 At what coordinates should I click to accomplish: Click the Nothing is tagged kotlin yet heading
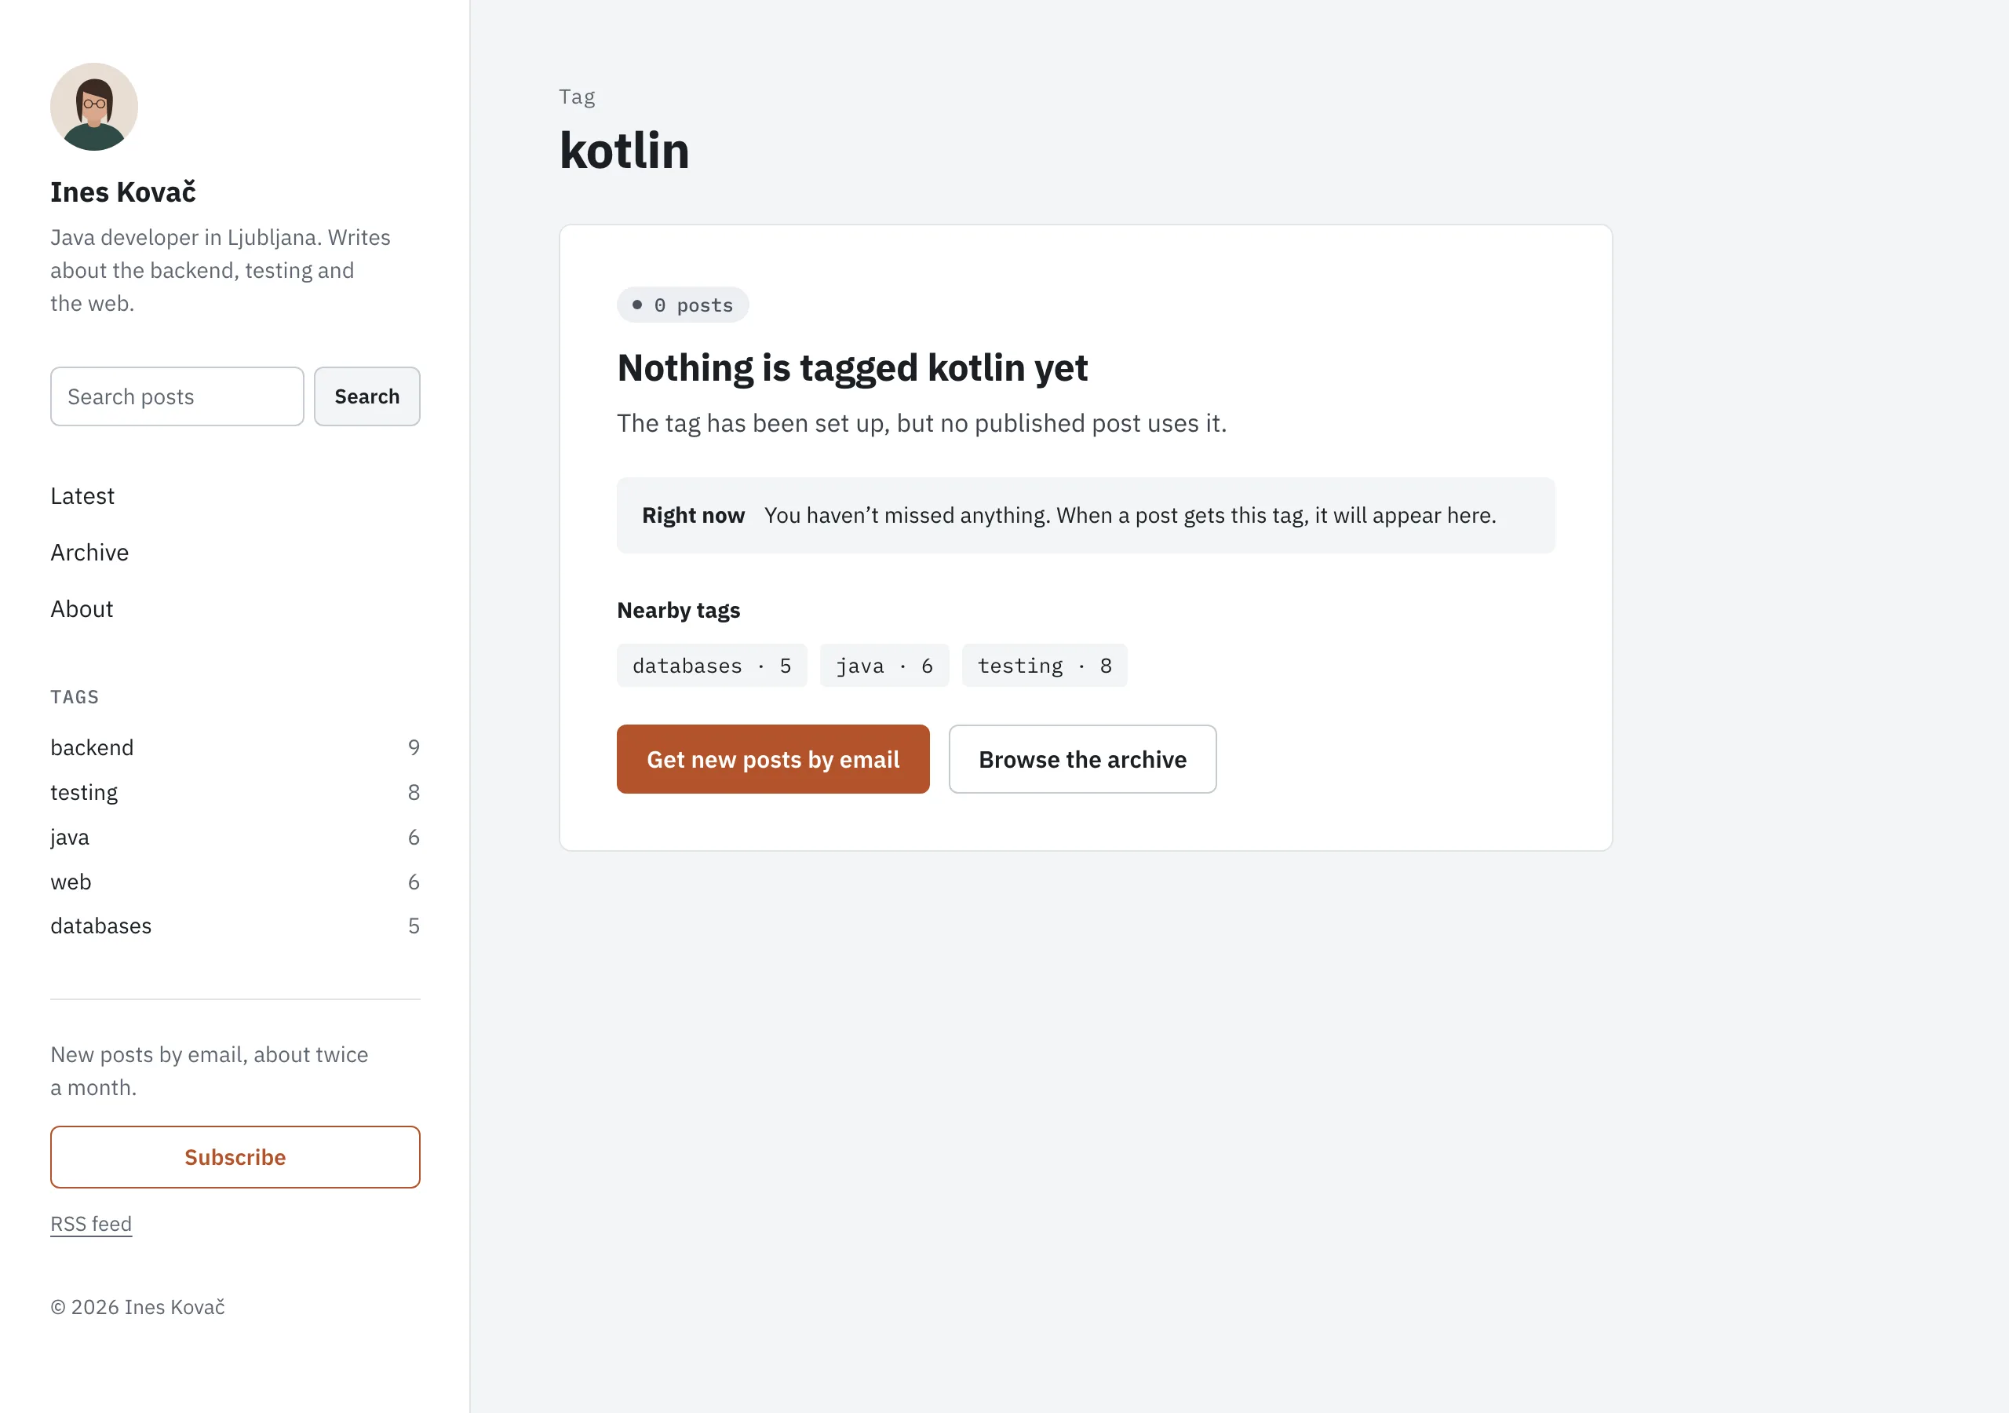[x=852, y=367]
